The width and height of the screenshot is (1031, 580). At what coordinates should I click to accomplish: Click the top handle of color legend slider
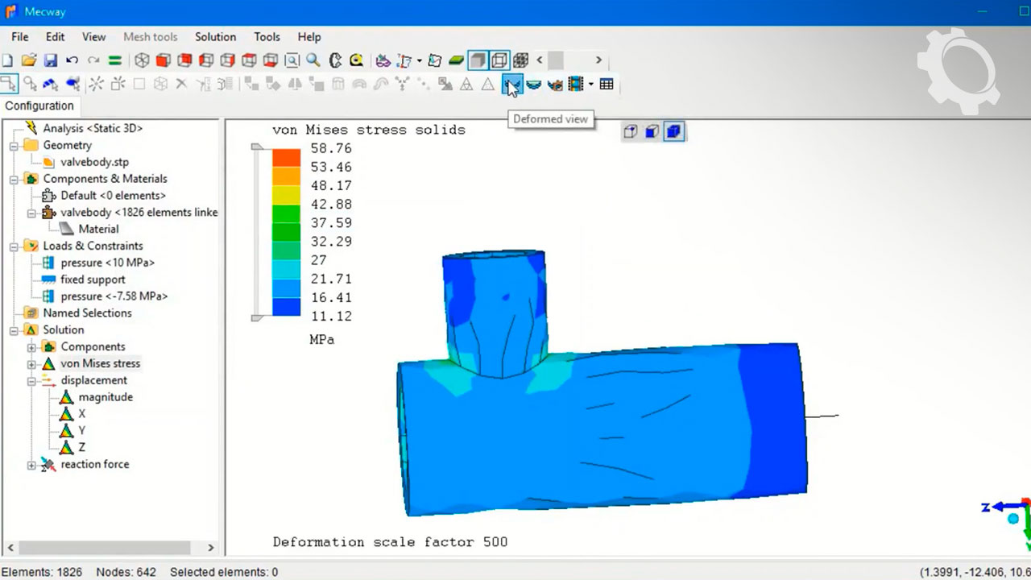click(x=256, y=147)
